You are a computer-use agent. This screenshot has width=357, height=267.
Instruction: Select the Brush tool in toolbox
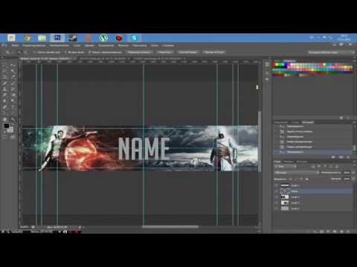click(x=13, y=83)
